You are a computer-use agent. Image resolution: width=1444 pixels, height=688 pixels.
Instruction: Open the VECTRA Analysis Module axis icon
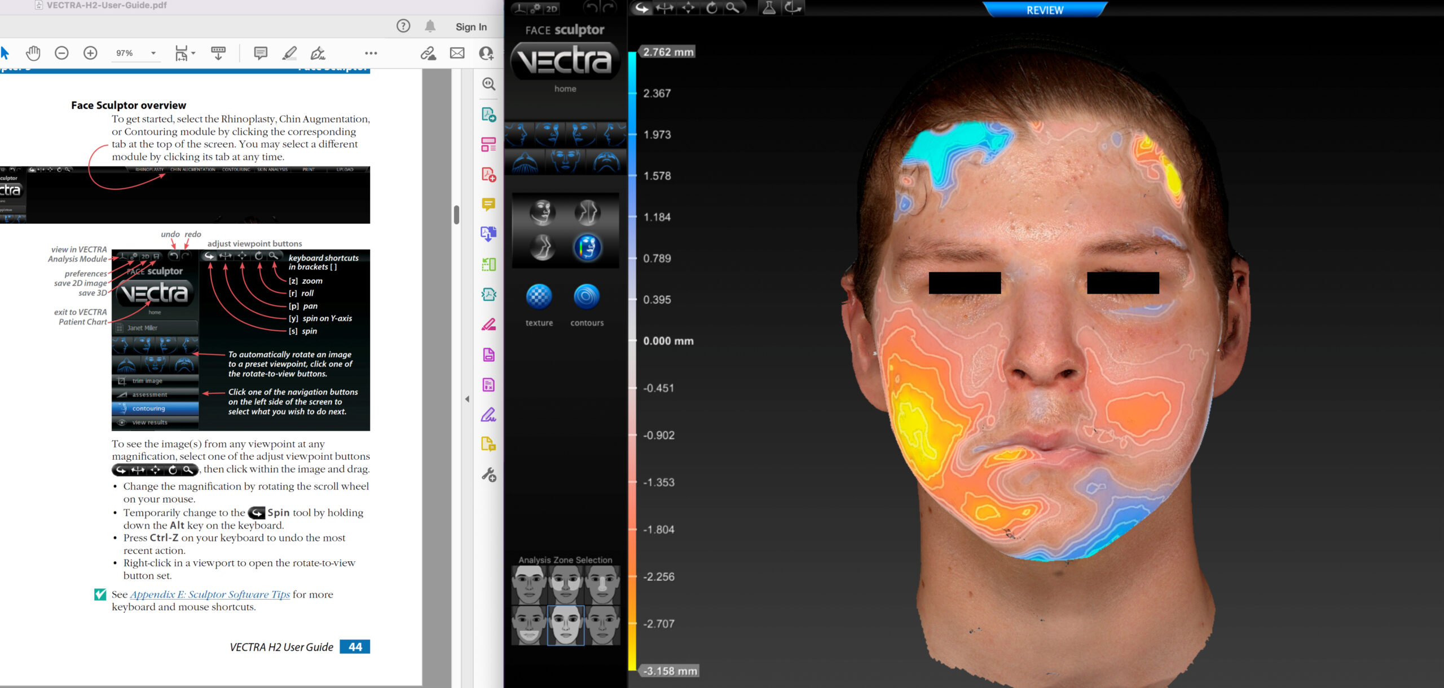tap(520, 8)
